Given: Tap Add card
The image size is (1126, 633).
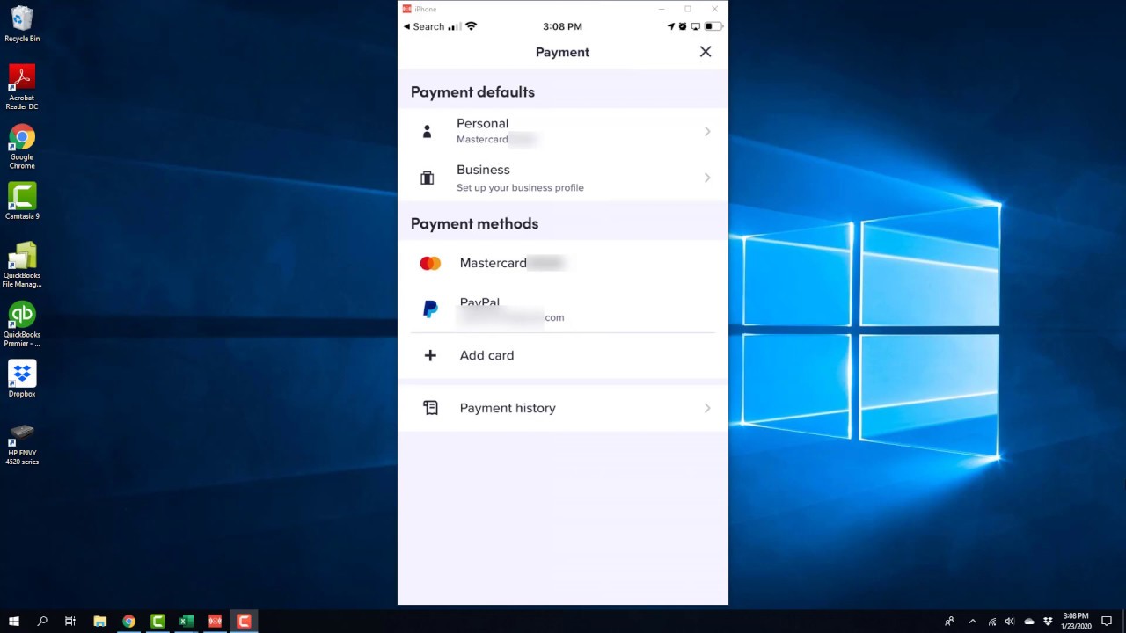Looking at the screenshot, I should coord(563,355).
